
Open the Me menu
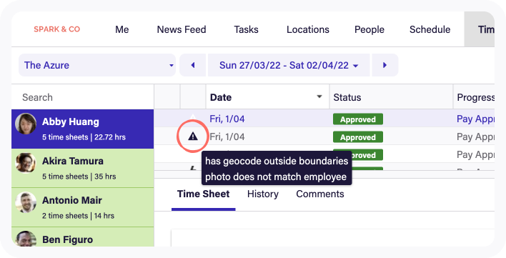point(122,29)
